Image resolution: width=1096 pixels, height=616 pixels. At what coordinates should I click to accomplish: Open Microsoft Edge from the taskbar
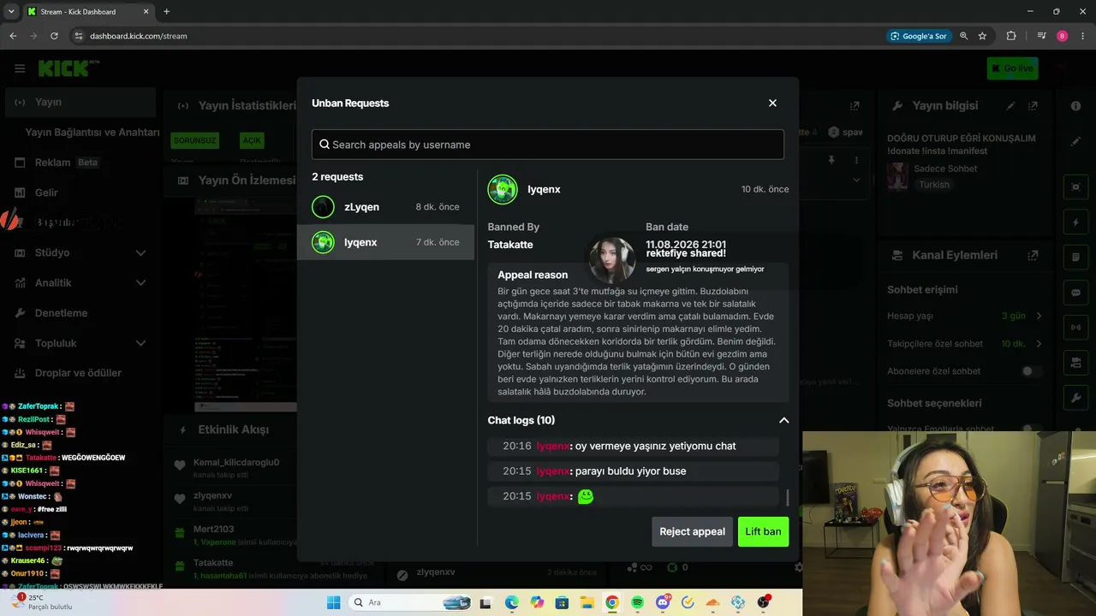click(511, 602)
